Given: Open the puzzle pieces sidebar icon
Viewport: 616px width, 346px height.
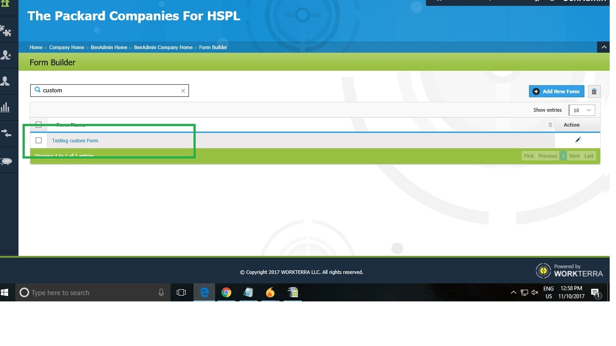Looking at the screenshot, I should (x=5, y=31).
